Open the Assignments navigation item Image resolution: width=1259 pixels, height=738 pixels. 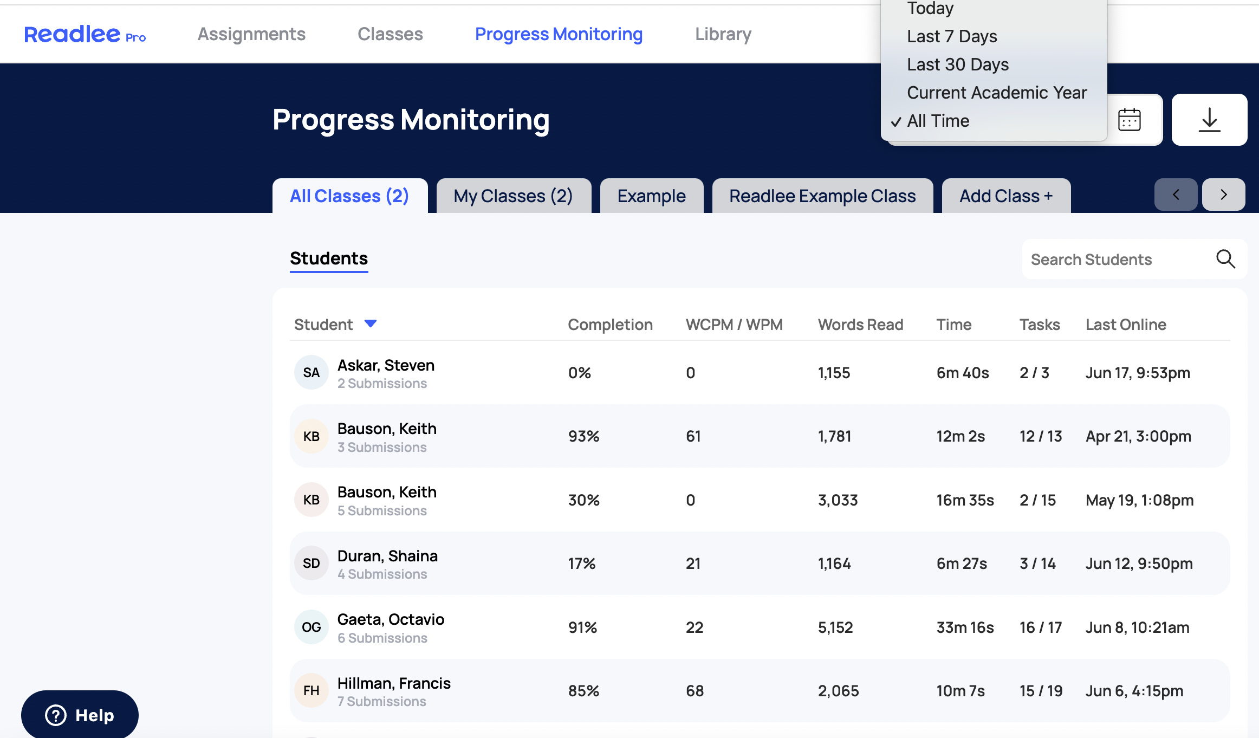(x=251, y=34)
